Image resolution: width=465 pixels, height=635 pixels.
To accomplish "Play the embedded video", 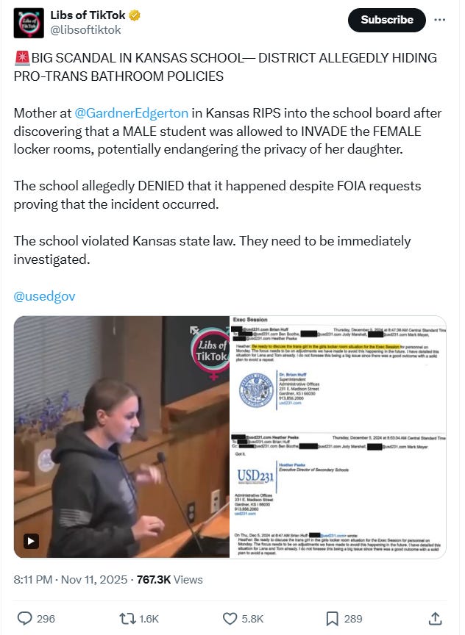I will click(31, 541).
